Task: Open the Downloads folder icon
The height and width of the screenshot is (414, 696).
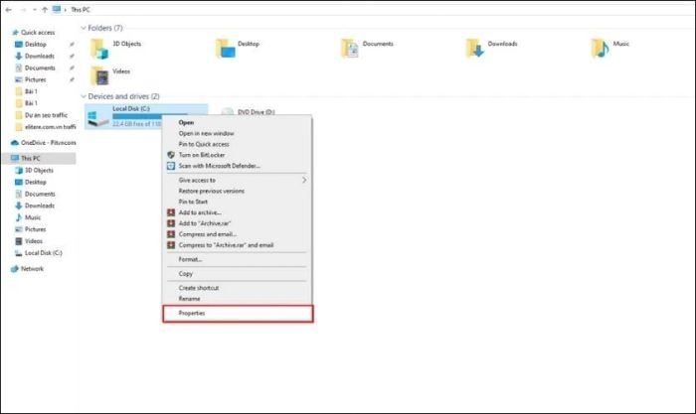Action: pos(475,49)
